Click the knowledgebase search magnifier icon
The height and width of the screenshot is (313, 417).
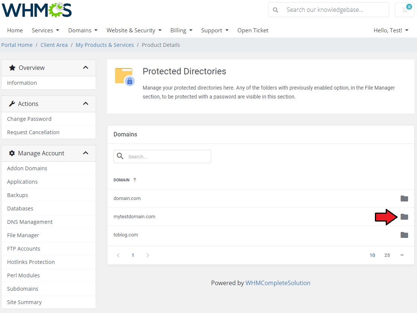point(276,10)
